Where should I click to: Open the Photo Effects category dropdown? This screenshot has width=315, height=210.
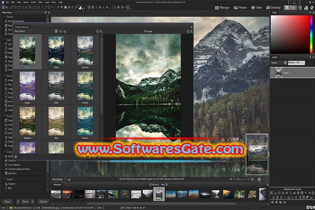[x=56, y=31]
